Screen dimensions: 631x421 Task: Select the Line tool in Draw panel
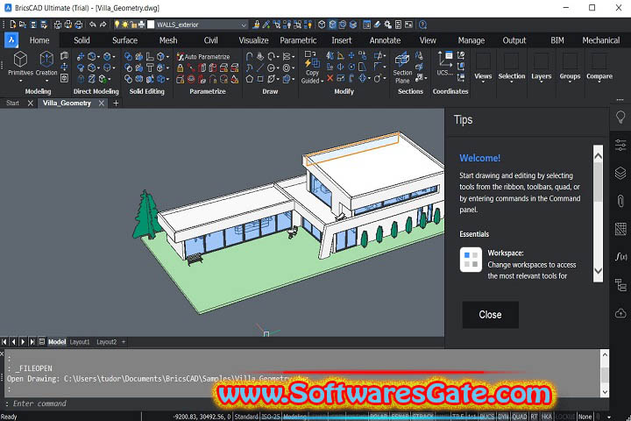pyautogui.click(x=260, y=68)
